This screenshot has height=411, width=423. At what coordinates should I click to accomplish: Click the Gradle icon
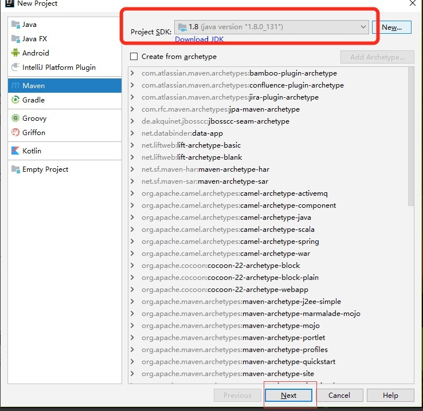[15, 100]
